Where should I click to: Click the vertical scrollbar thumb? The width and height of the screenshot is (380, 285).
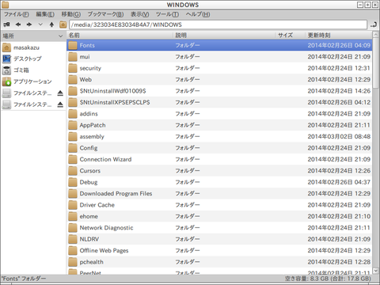(x=375, y=63)
